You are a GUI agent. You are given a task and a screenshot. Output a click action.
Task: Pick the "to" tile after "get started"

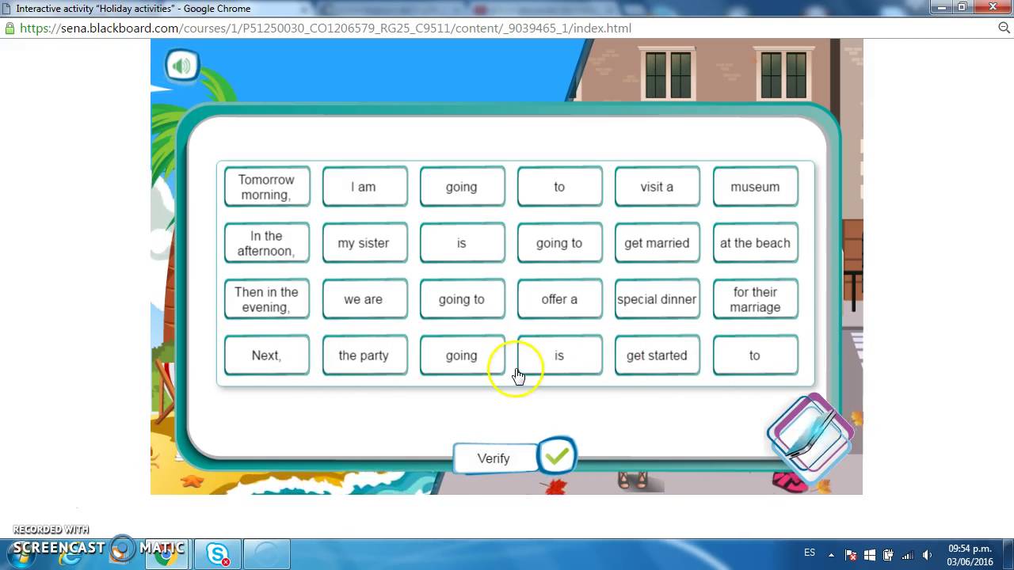click(x=755, y=355)
